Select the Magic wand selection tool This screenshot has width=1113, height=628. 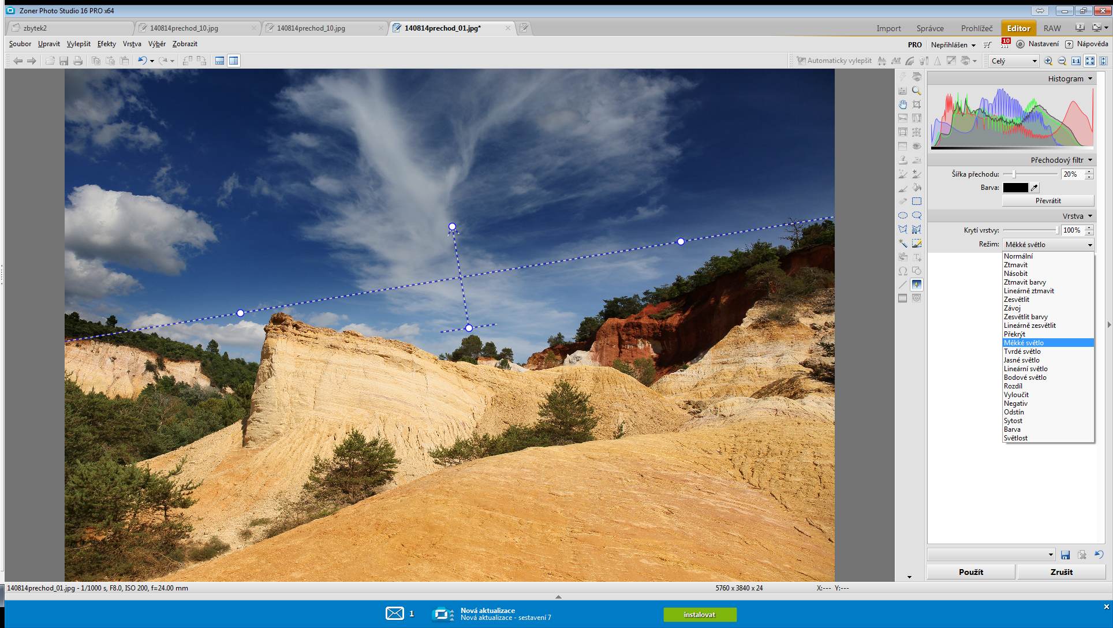click(902, 243)
